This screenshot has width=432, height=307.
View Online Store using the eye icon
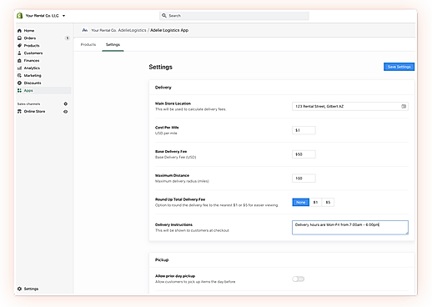point(66,112)
